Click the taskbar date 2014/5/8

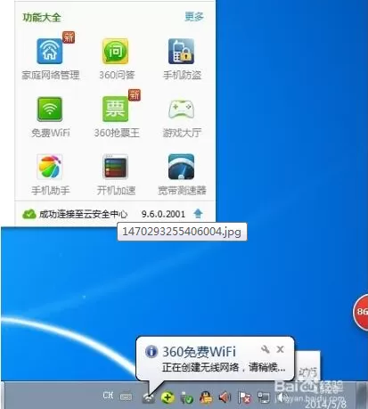(x=325, y=404)
